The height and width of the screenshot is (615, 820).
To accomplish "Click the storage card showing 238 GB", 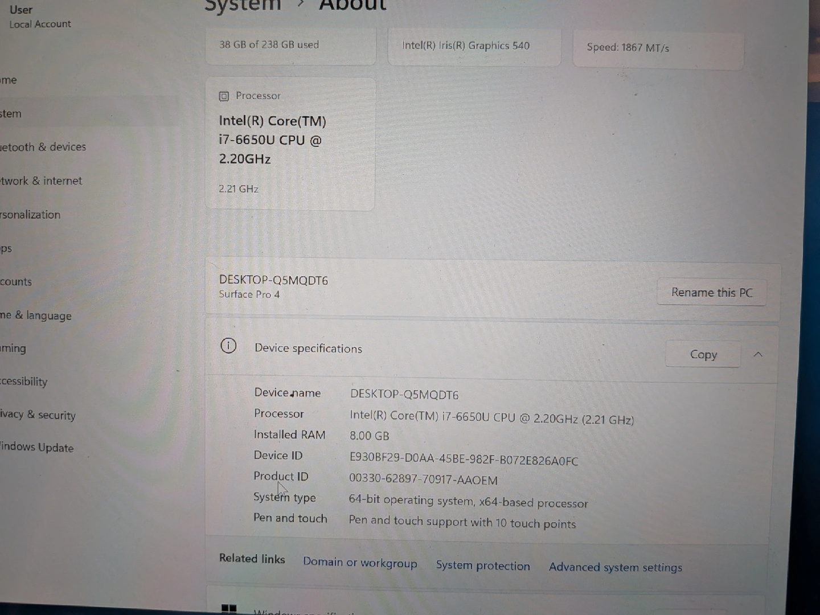I will [x=290, y=45].
